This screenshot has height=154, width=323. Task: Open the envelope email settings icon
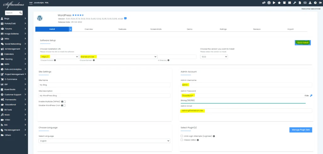tap(305, 3)
